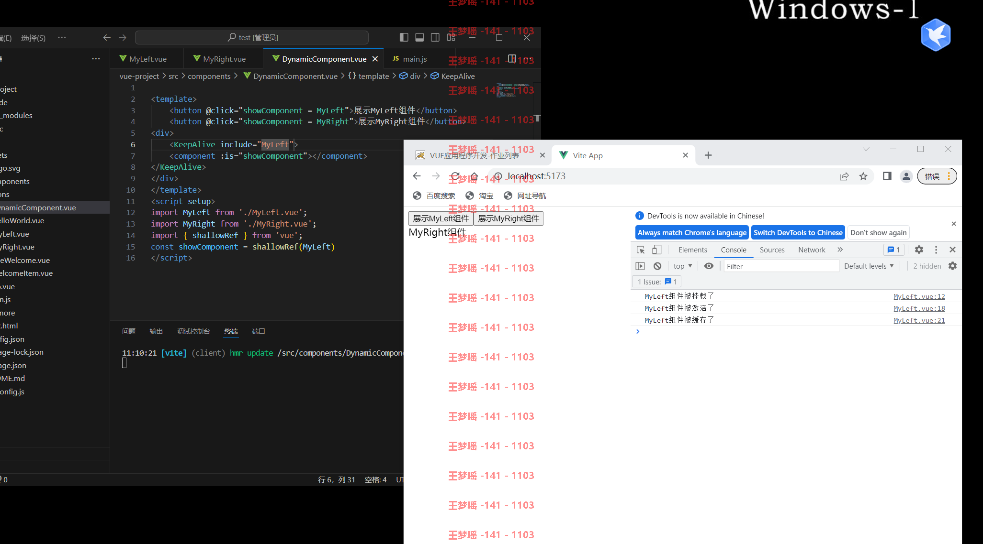This screenshot has width=983, height=544.
Task: Open the top JavaScript context dropdown
Action: pyautogui.click(x=683, y=266)
